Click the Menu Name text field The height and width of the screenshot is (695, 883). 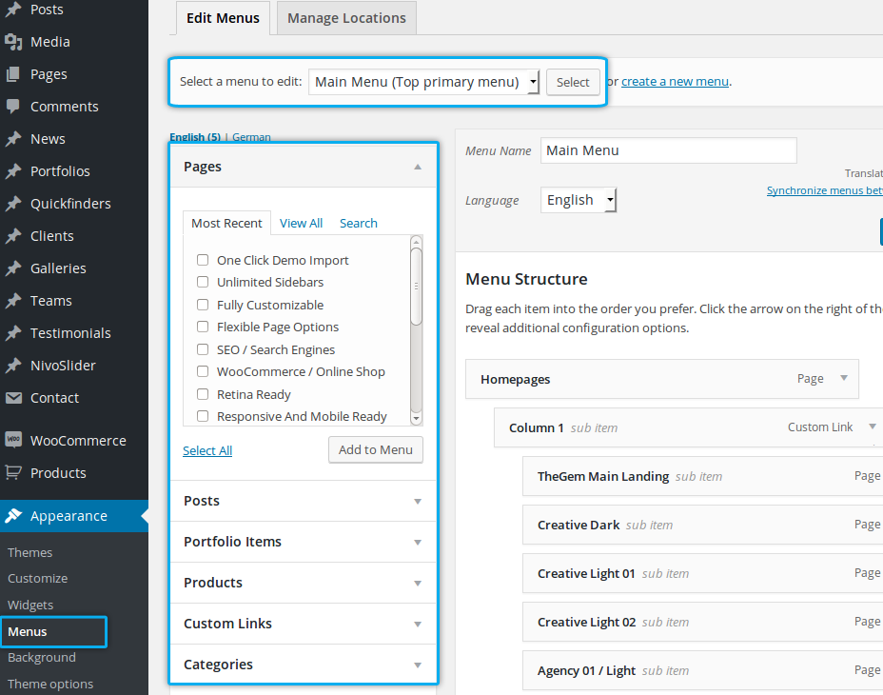click(x=668, y=150)
